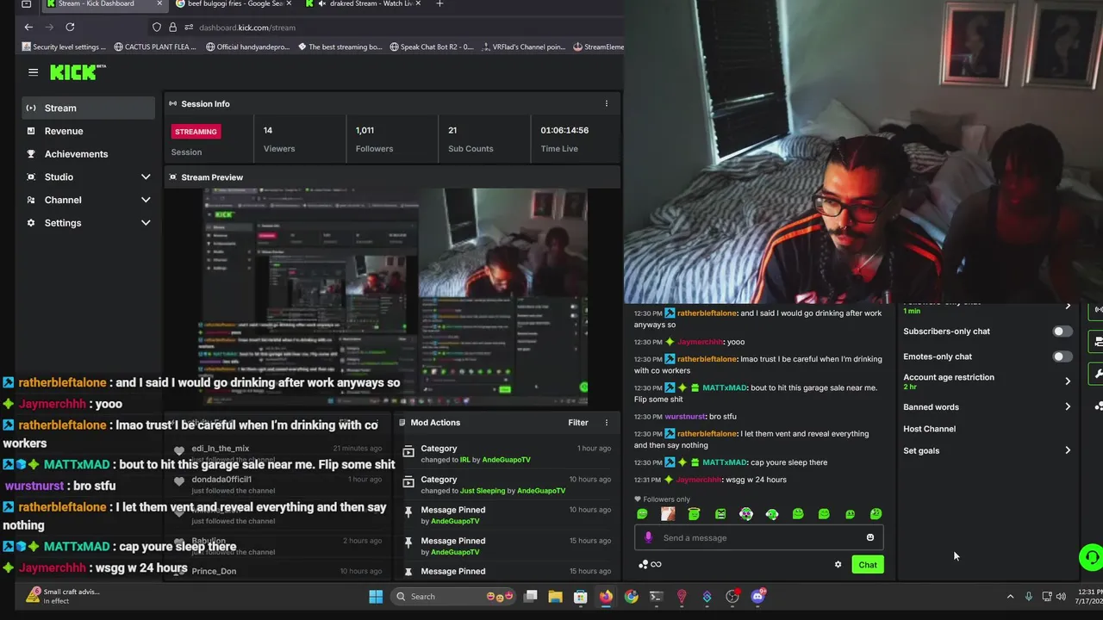Click the AndeGuapoTV link beside Just Sleeping
1103x620 pixels.
click(x=541, y=491)
